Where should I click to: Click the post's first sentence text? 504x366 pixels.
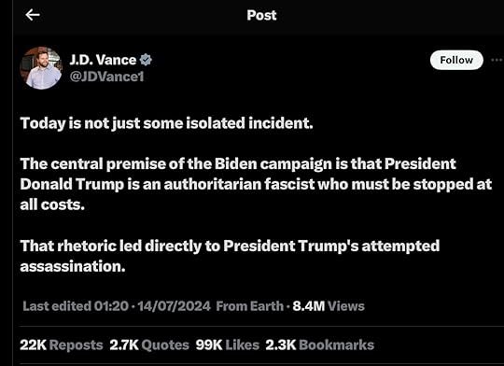[166, 123]
